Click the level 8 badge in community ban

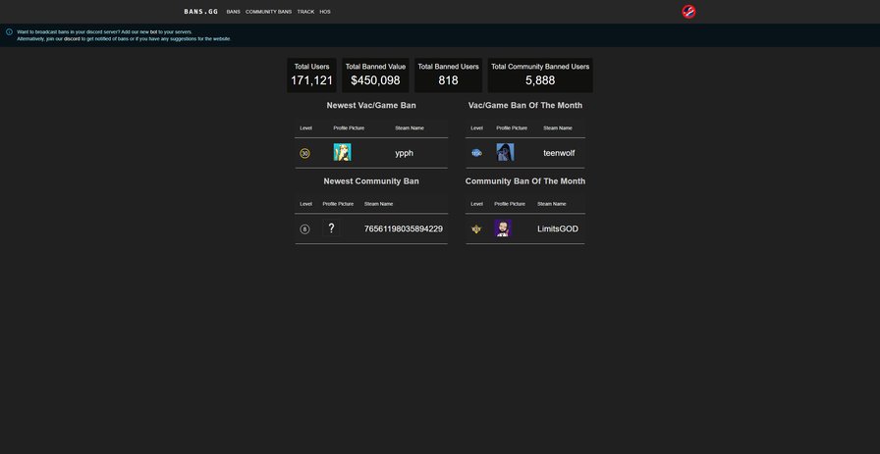pyautogui.click(x=304, y=228)
